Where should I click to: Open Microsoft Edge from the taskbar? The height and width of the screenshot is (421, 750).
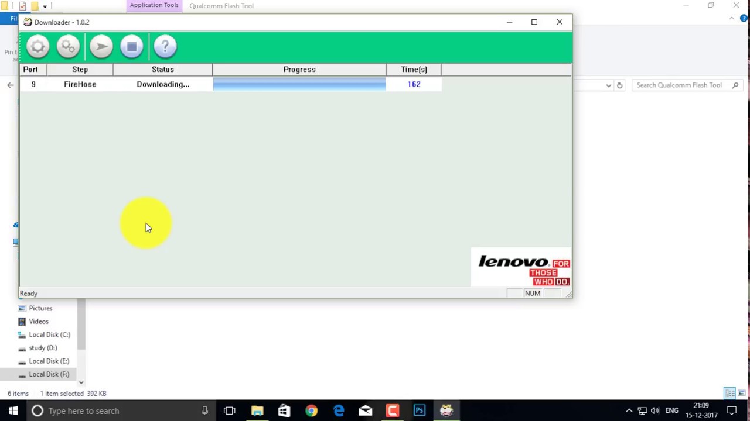[x=339, y=411]
